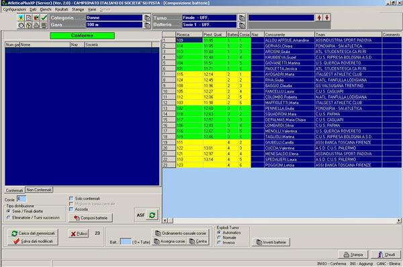Click Salva dati modificati button
The width and height of the screenshot is (403, 267).
33,242
